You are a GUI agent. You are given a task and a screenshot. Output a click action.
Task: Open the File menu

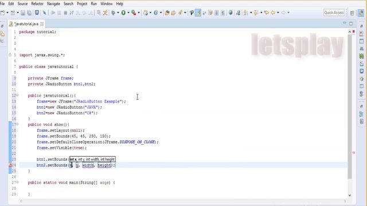tap(2, 4)
